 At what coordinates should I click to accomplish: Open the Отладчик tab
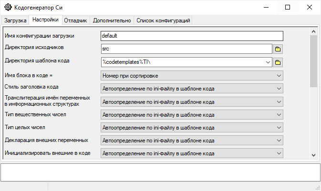pyautogui.click(x=76, y=20)
